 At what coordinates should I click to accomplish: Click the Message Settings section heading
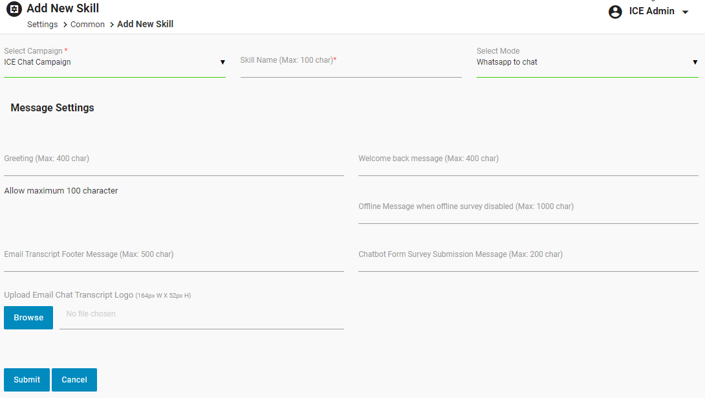click(52, 108)
